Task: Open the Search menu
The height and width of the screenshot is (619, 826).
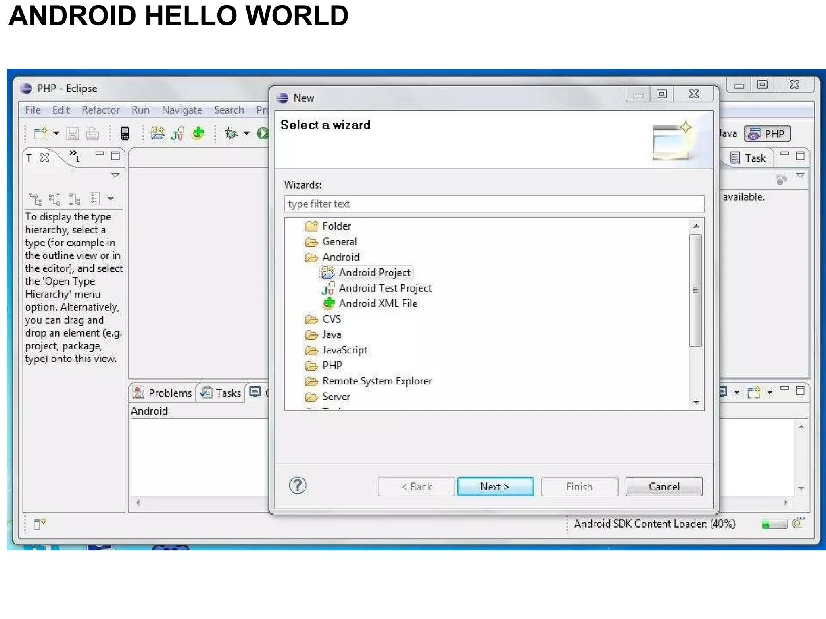Action: (229, 110)
